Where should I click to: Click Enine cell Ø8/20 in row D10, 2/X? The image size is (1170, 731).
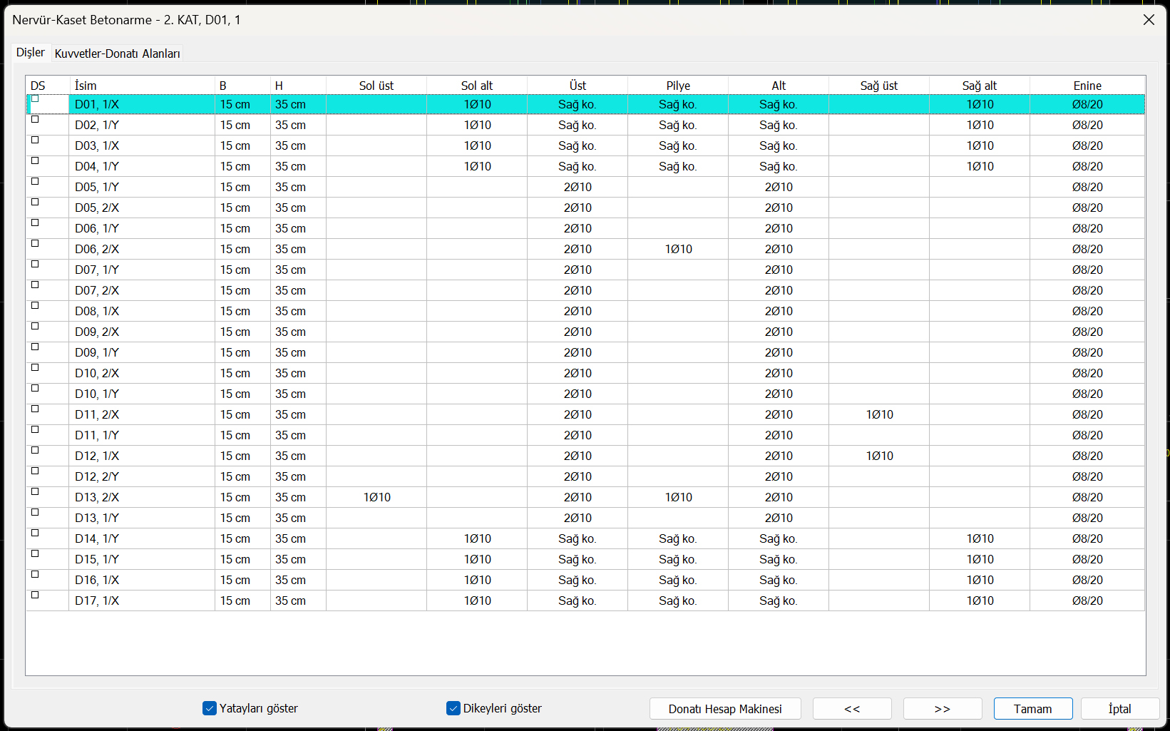1087,373
